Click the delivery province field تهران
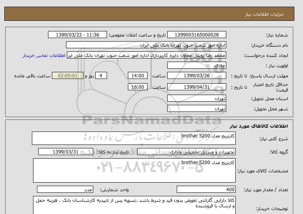This screenshot has width=303, height=214. pyautogui.click(x=196, y=98)
